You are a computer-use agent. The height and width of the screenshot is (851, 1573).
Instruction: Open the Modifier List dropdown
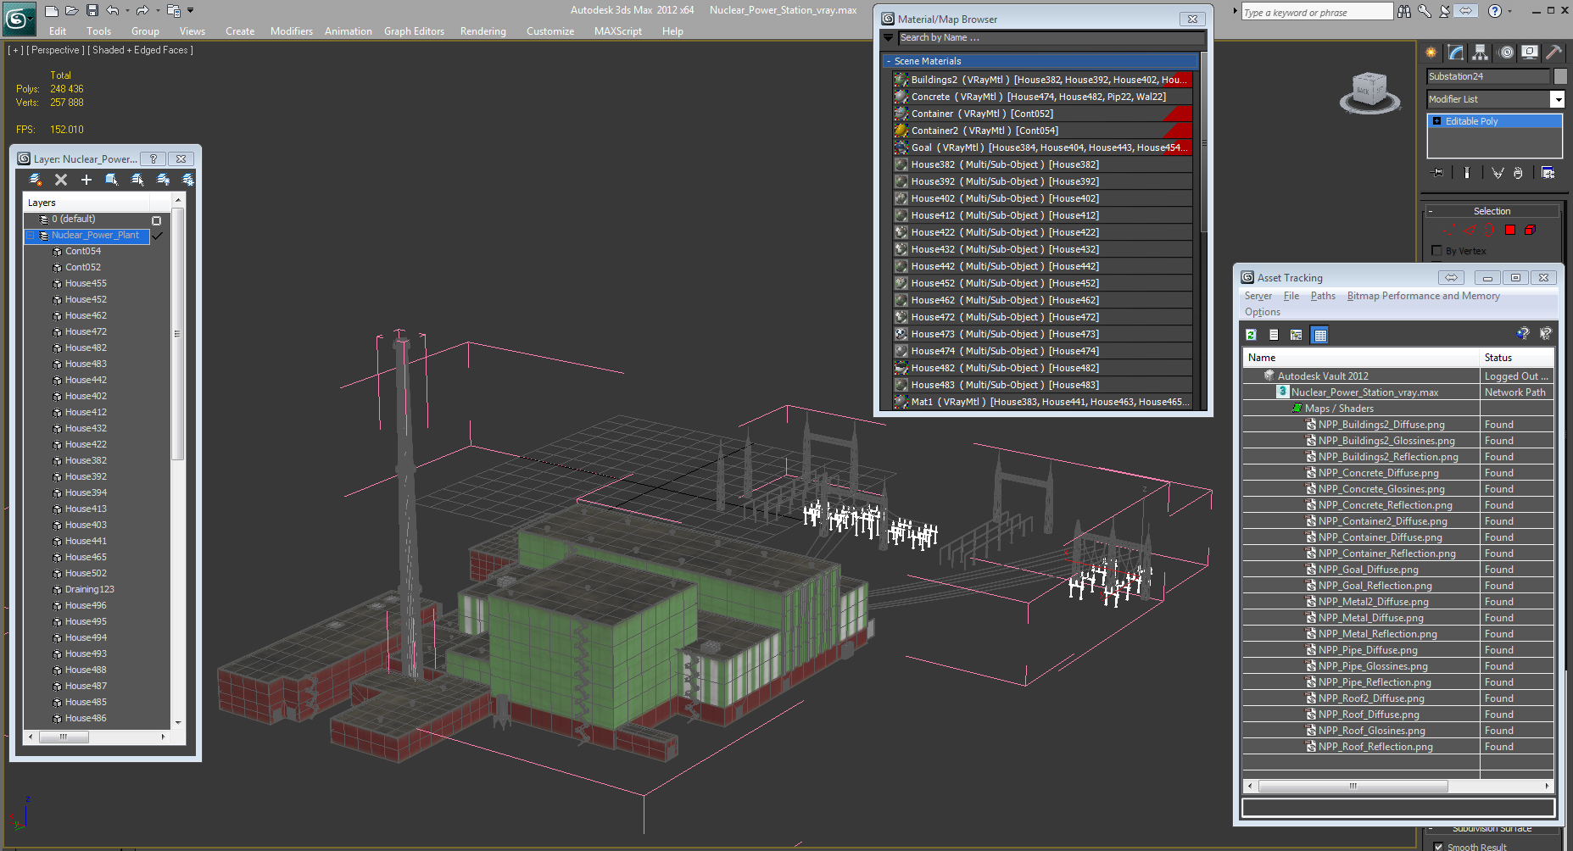(1558, 99)
